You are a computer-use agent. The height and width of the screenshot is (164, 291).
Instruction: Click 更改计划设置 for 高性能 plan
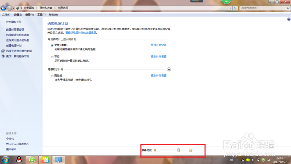(x=159, y=76)
